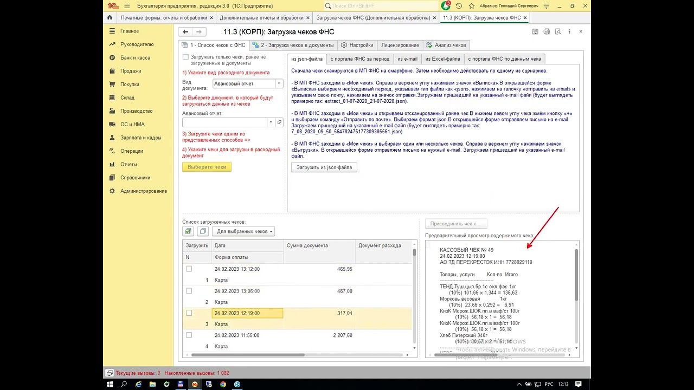694x390 pixels.
Task: Switch to 'Печатные формы, отчеты и обработки' window tab
Action: pos(164,17)
